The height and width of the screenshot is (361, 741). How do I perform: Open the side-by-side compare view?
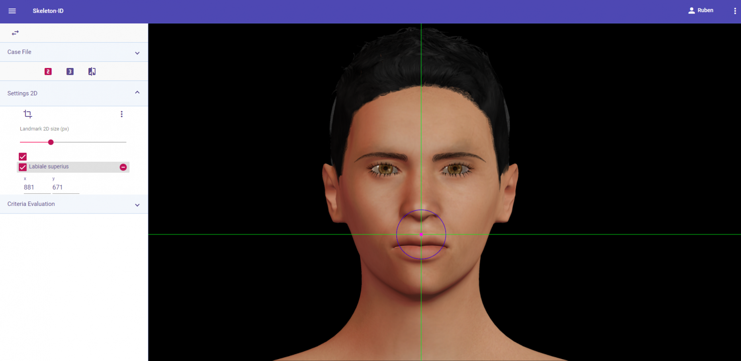point(92,72)
